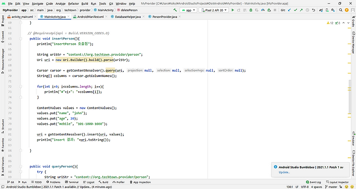Open the Refactor menu
Screen dimensions: 356x189
click(x=74, y=4)
